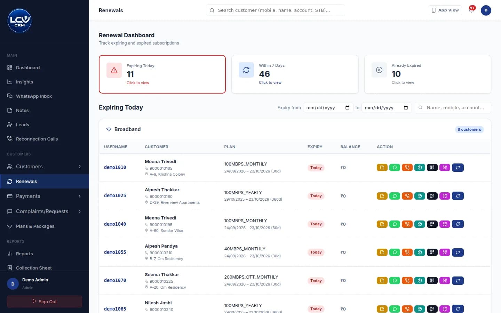The image size is (501, 313).
Task: Focus the global customer search field
Action: [276, 10]
